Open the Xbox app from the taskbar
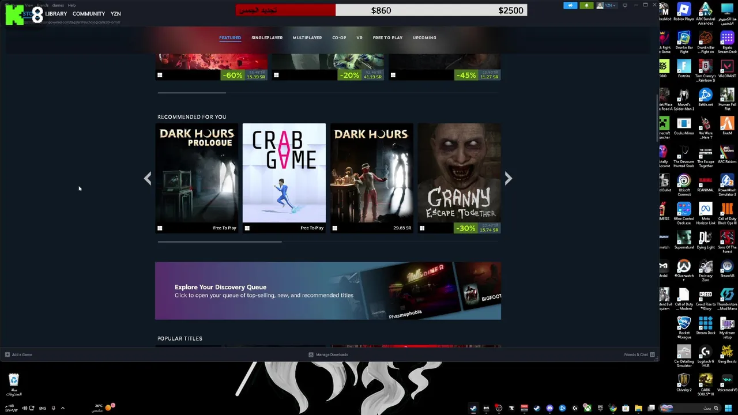The height and width of the screenshot is (415, 738). pyautogui.click(x=587, y=408)
